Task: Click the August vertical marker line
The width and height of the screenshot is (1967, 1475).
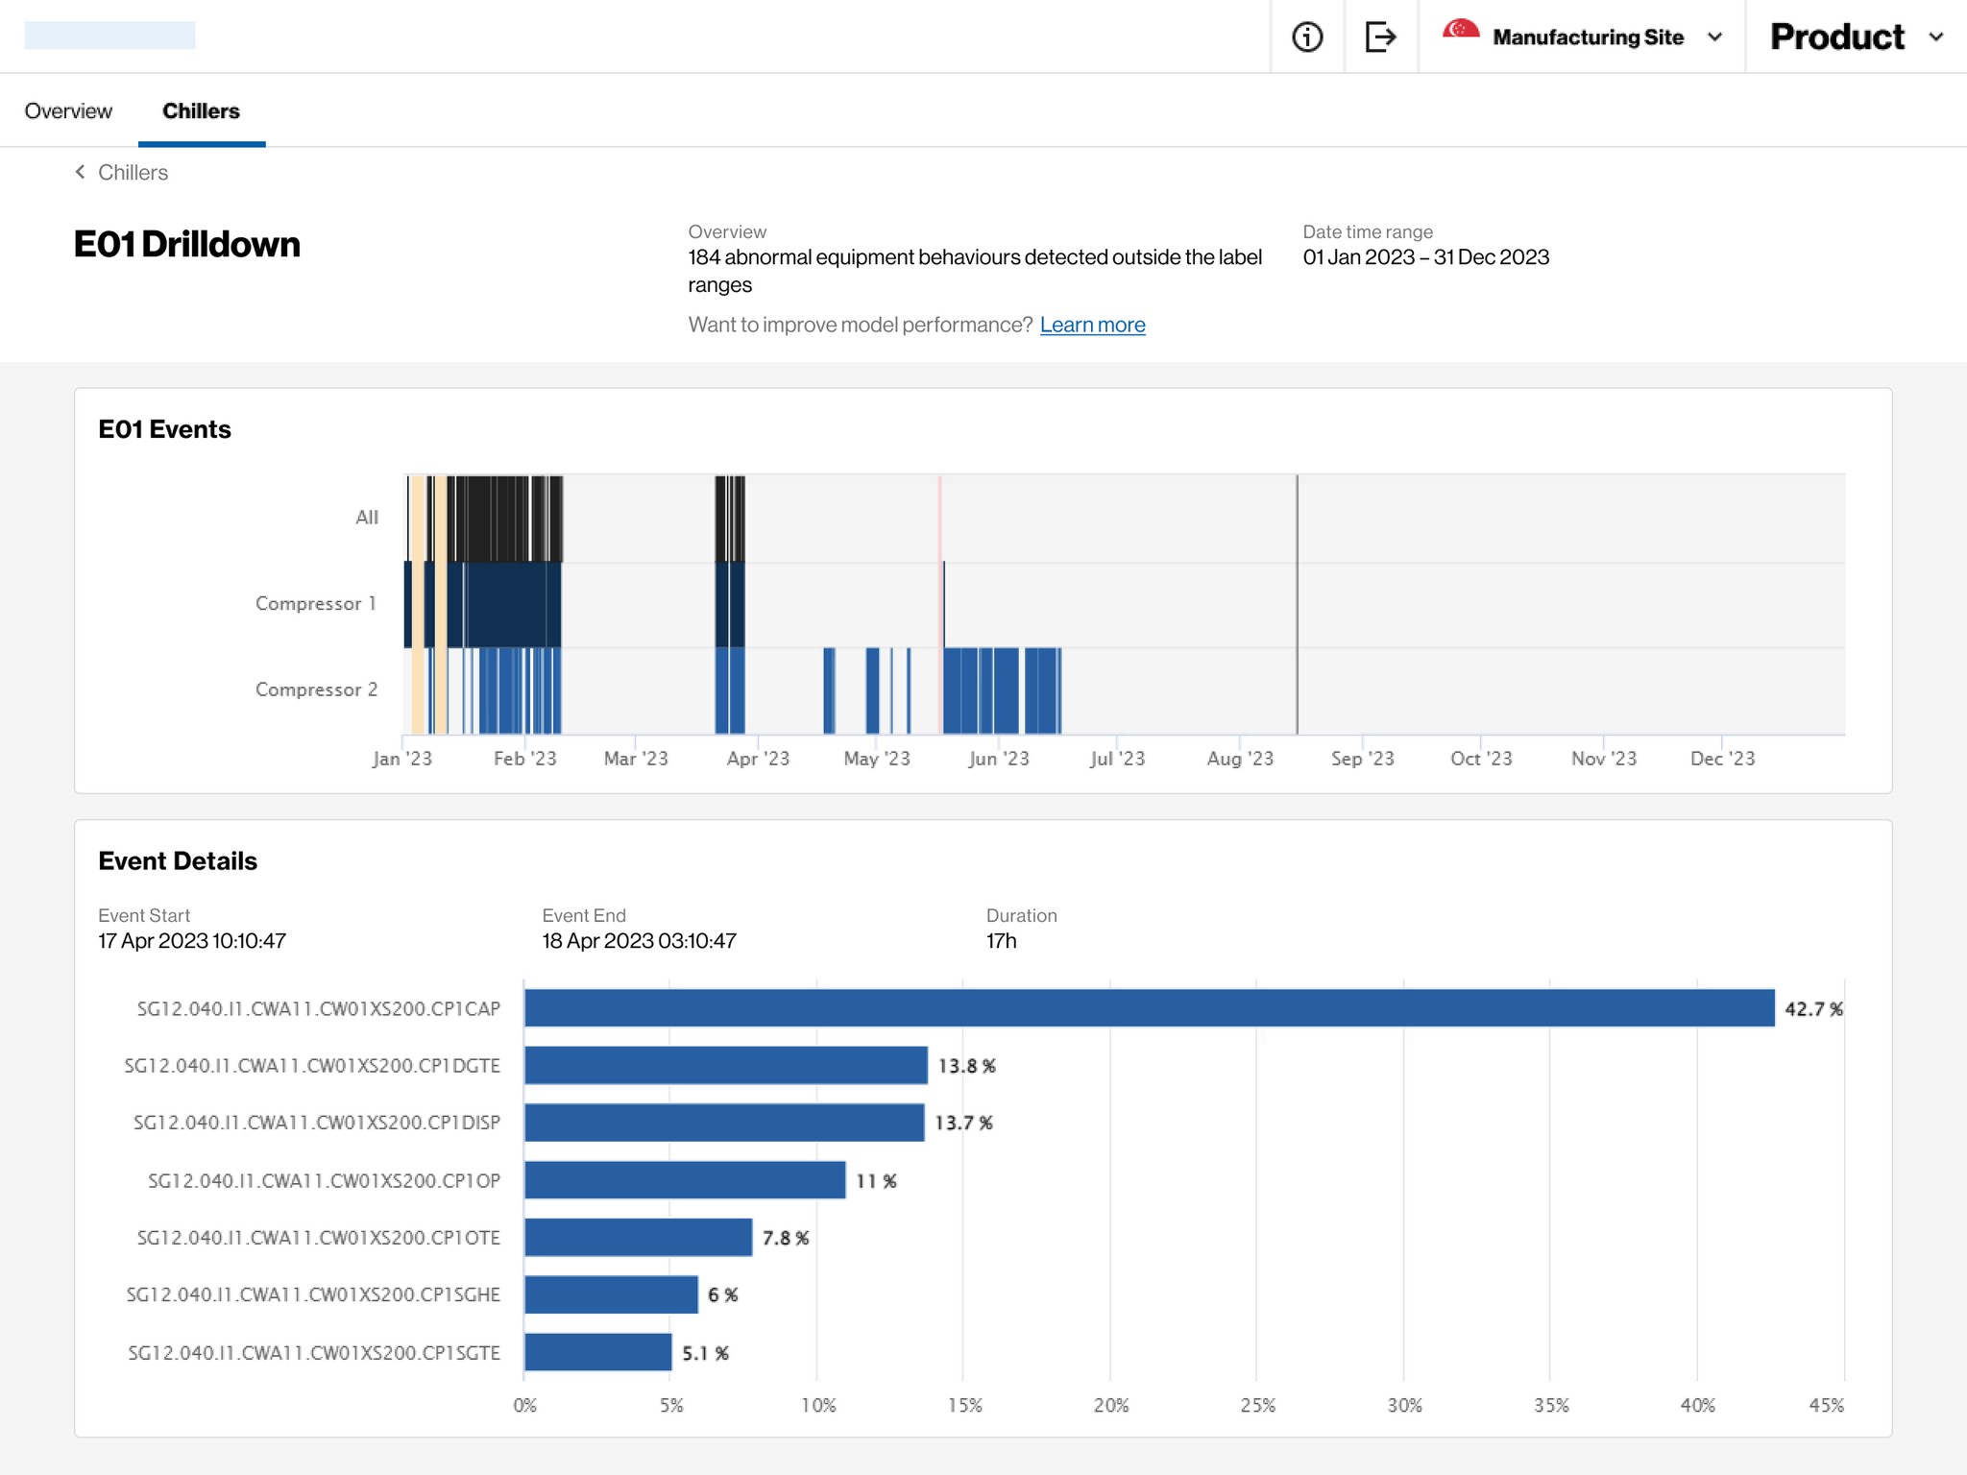Action: (x=1297, y=605)
